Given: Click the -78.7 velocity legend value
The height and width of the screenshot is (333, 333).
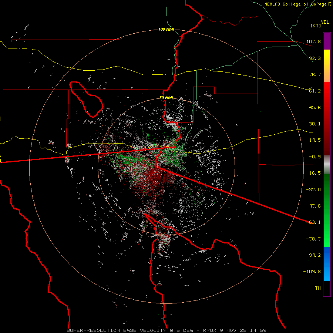Looking at the screenshot, I should coord(313,239).
